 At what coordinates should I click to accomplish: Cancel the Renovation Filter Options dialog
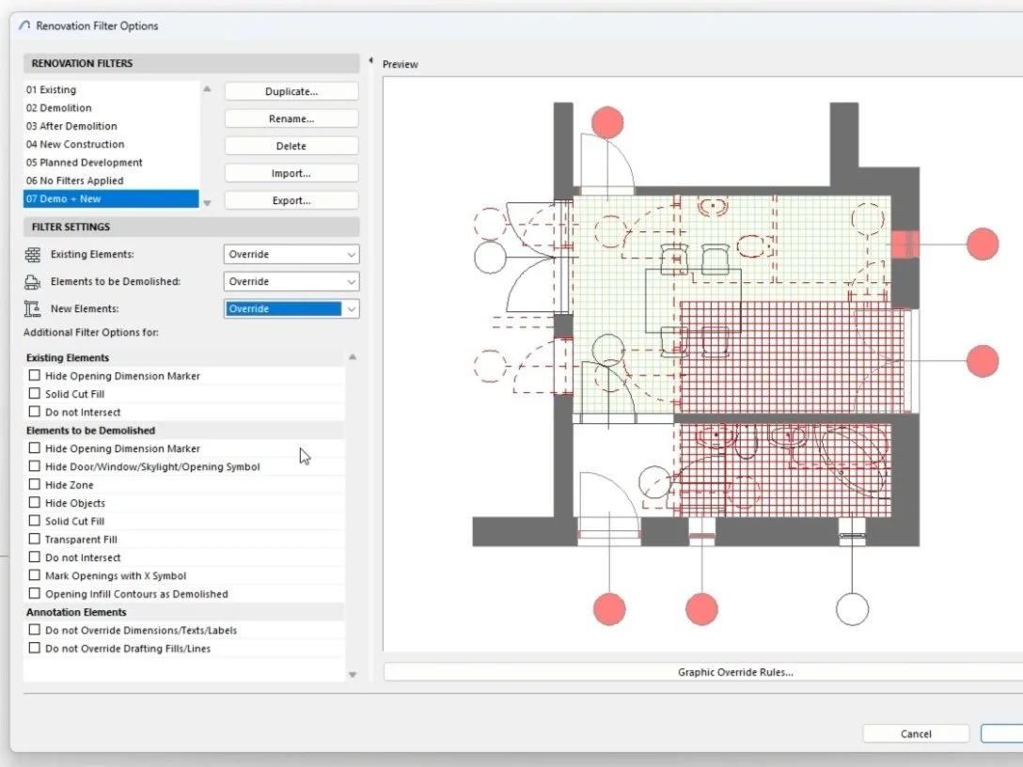[x=916, y=734]
